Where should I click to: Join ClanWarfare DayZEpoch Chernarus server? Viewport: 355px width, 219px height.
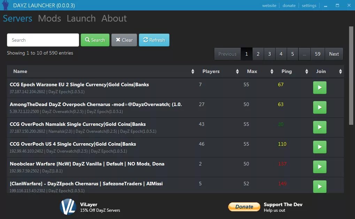coord(320,186)
